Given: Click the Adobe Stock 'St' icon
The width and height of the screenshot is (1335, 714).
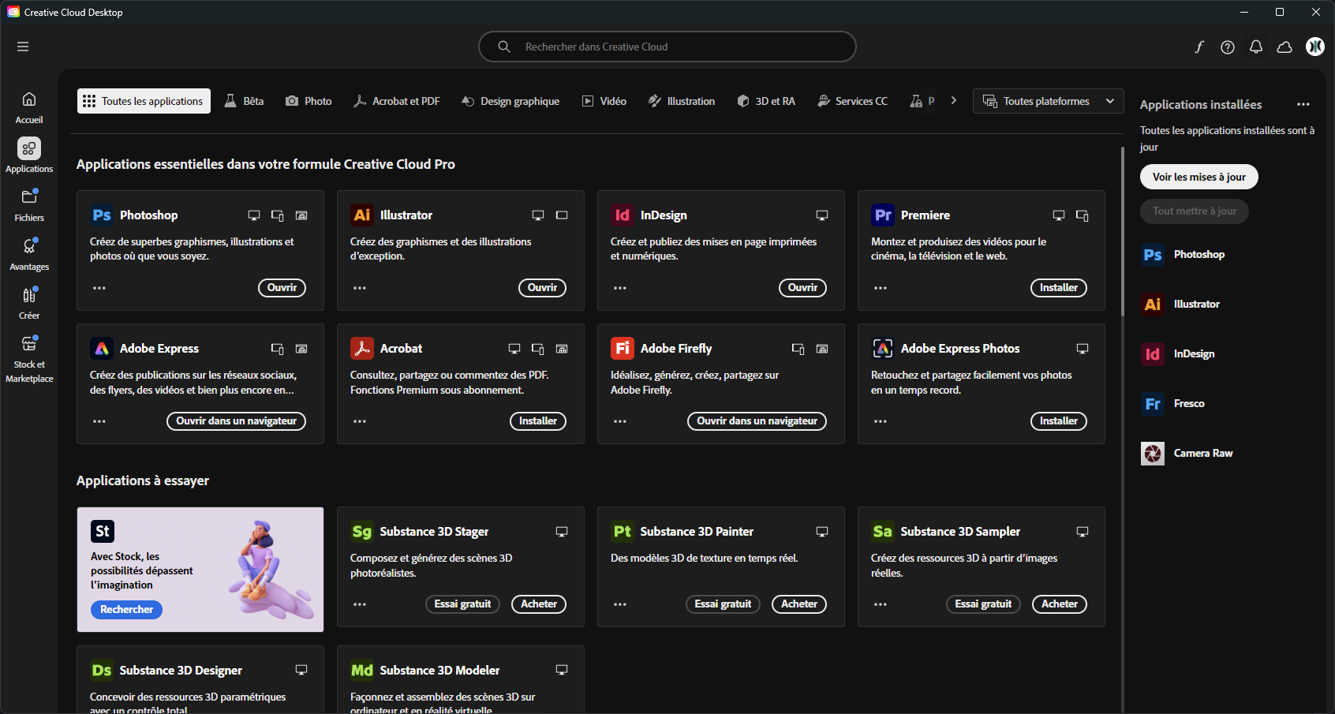Looking at the screenshot, I should tap(103, 531).
